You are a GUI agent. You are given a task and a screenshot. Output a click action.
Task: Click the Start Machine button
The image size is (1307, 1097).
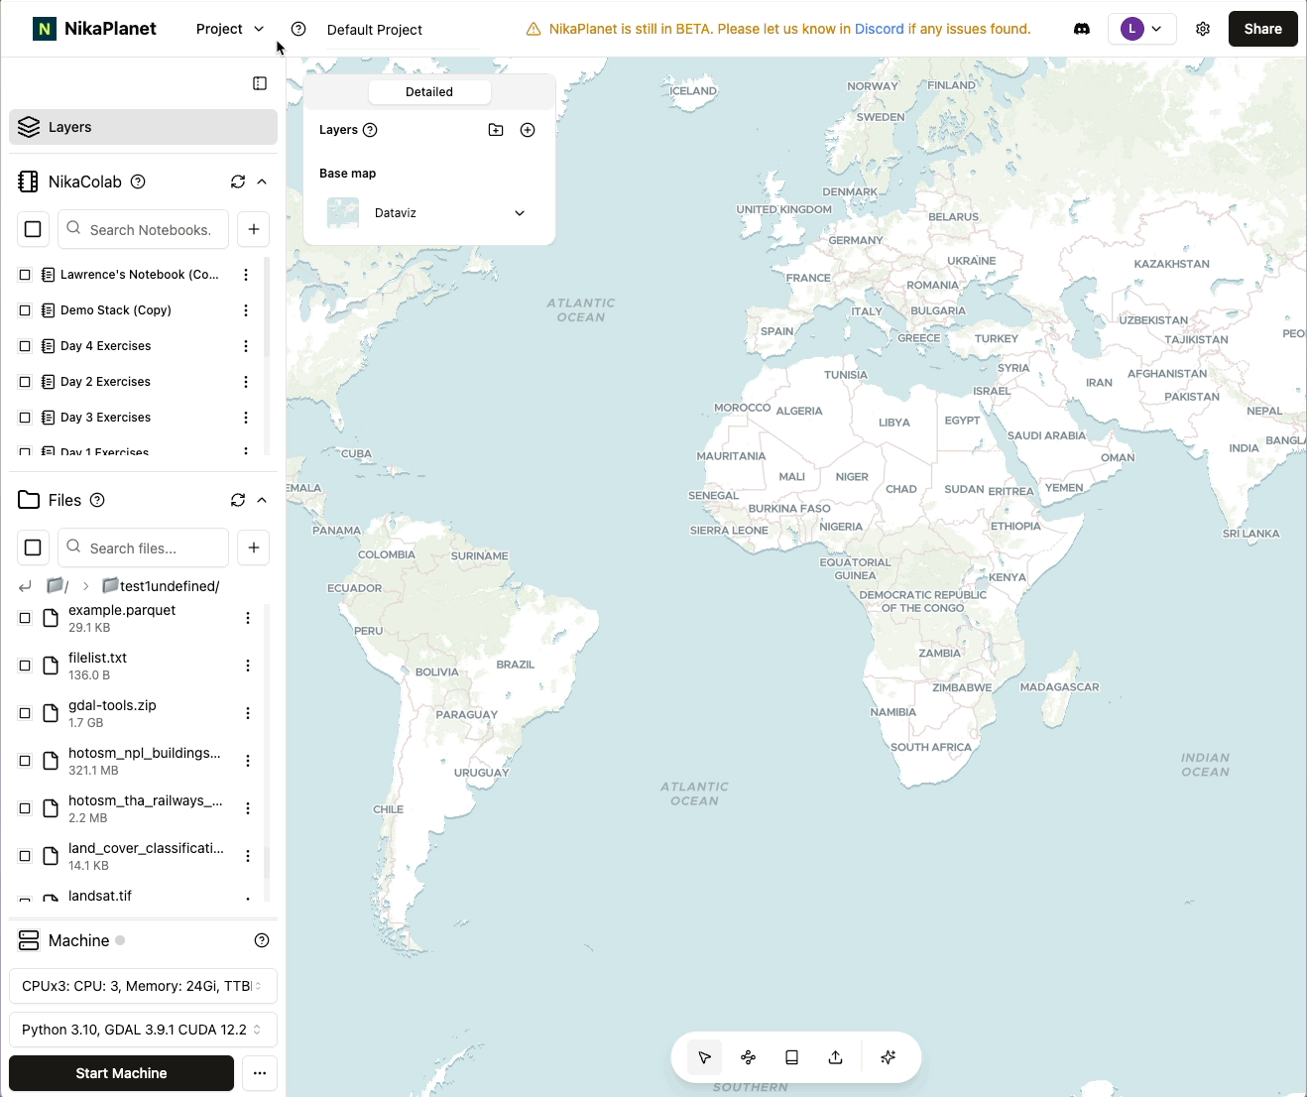[121, 1073]
